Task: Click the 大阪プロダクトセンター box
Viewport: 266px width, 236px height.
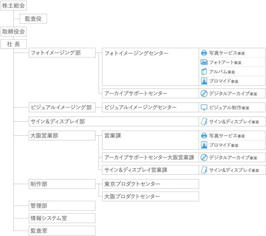Action: point(151,197)
